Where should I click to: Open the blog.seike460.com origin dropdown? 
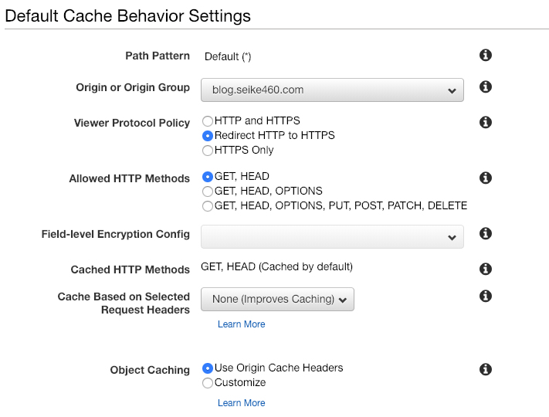pyautogui.click(x=332, y=90)
